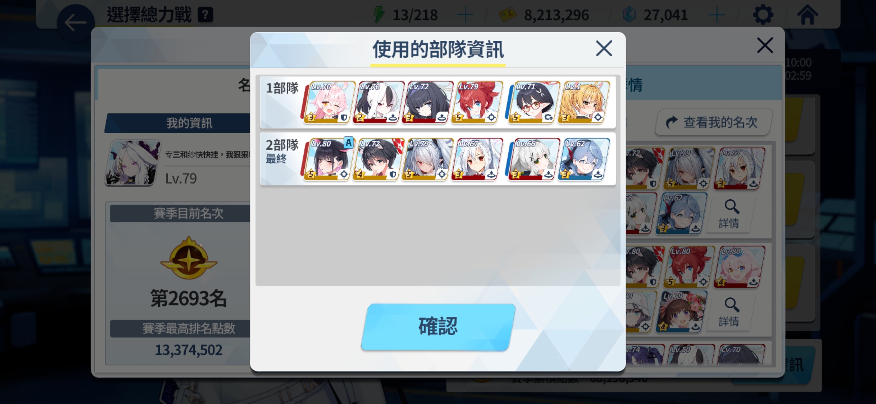
Task: Open the help question mark icon
Action: 205,15
